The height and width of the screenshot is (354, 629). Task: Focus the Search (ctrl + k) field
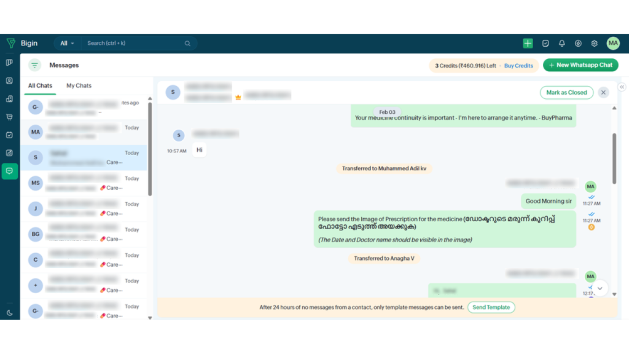click(135, 44)
